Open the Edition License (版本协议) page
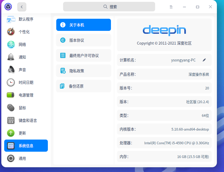The image size is (224, 172). point(84,40)
